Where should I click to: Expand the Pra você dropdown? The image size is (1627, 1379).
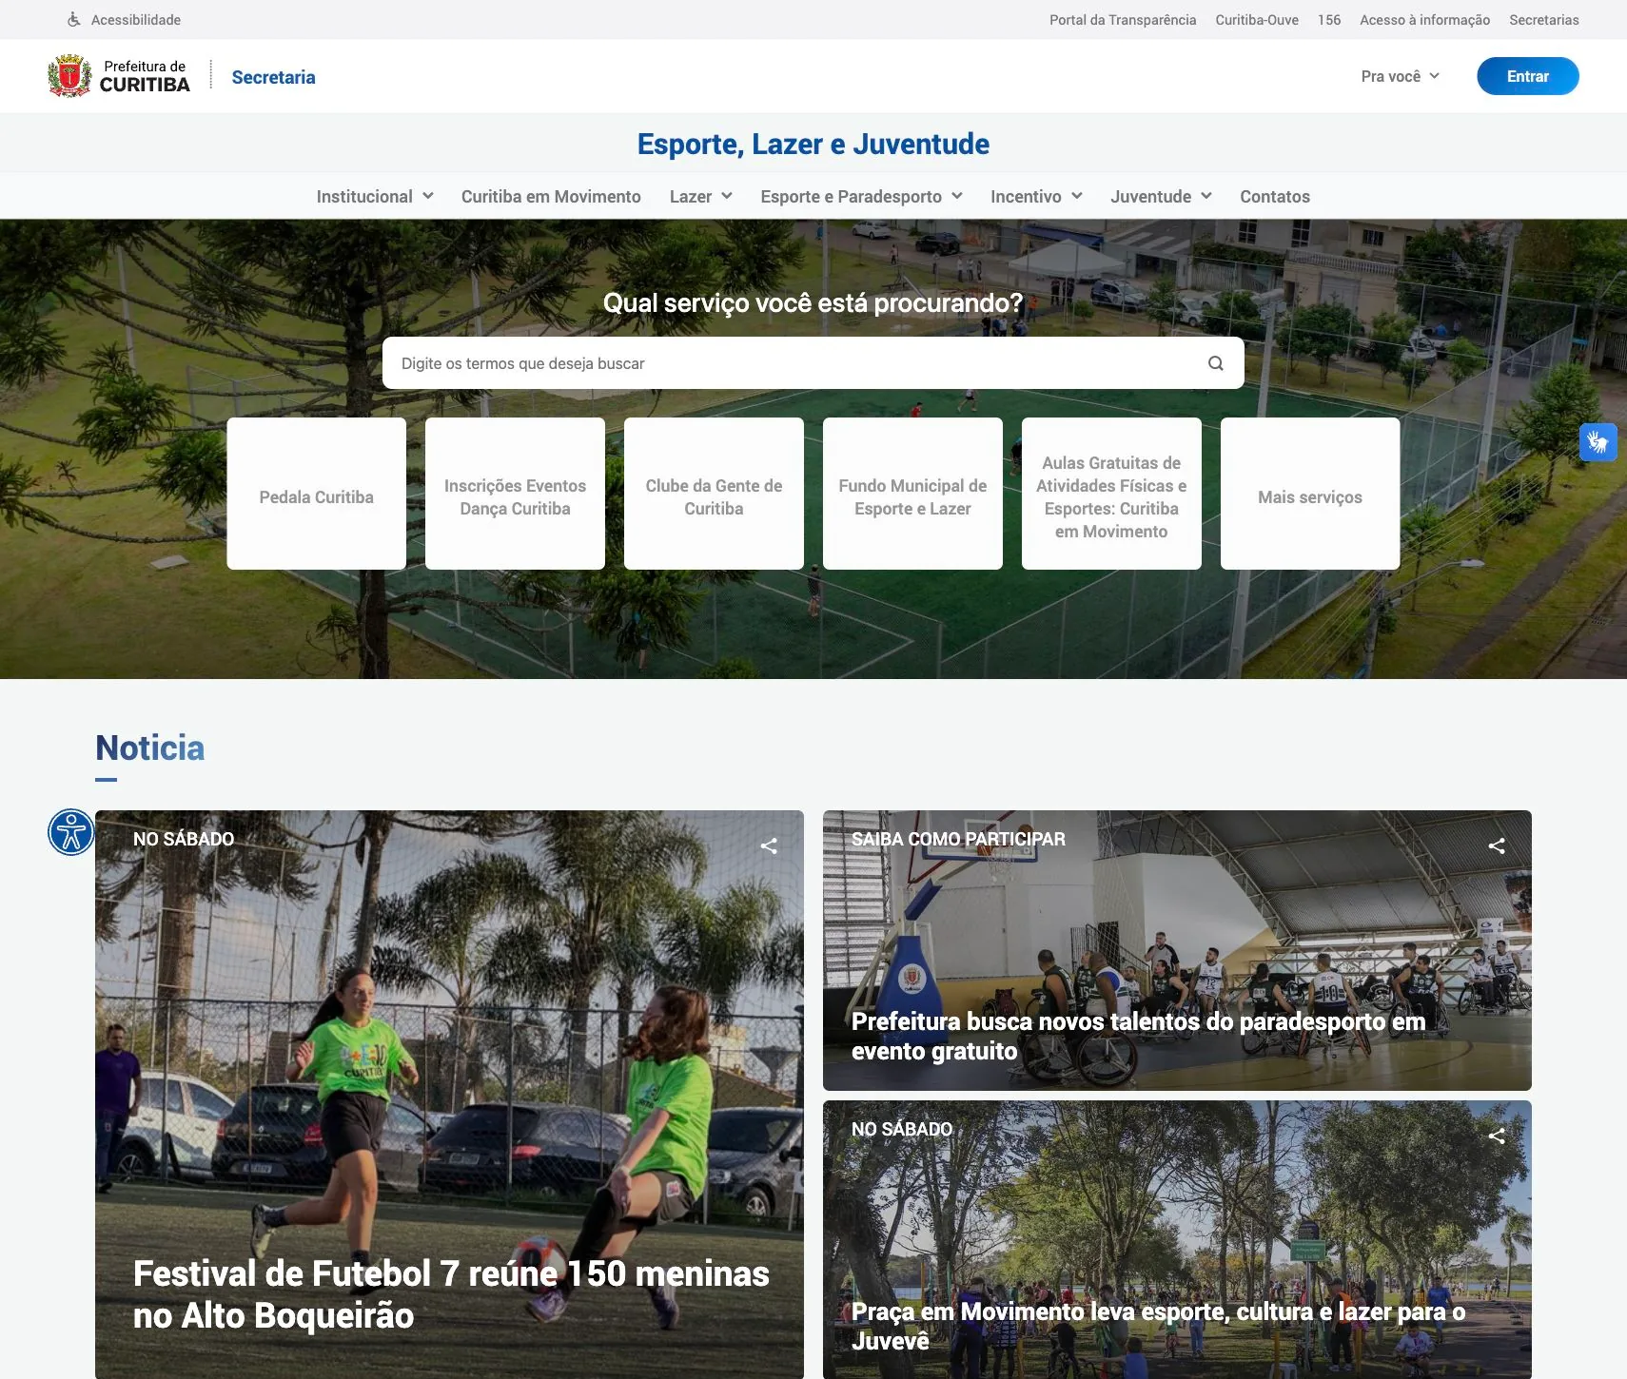(x=1401, y=76)
